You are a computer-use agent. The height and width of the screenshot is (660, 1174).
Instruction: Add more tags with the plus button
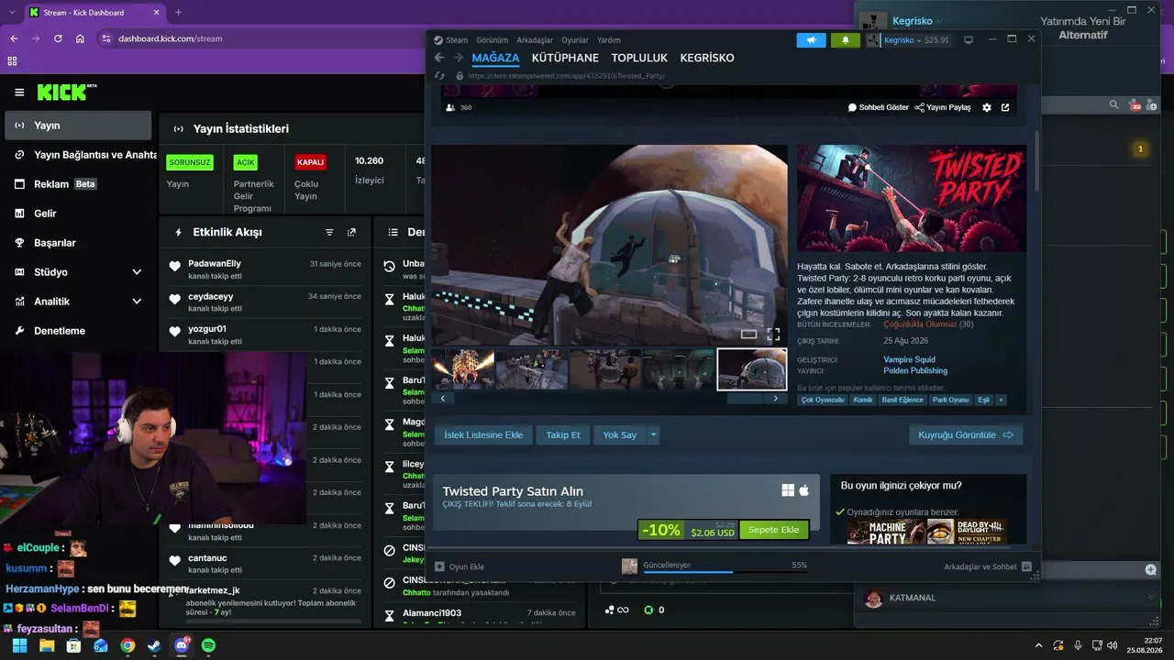coord(1001,401)
